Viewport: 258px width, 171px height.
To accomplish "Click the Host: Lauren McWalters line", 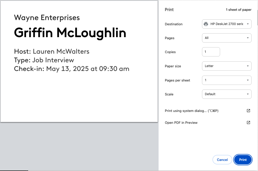I will (x=52, y=52).
